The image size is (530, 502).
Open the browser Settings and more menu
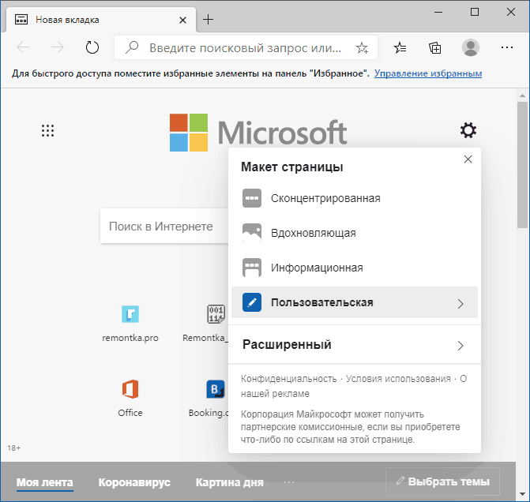(507, 47)
